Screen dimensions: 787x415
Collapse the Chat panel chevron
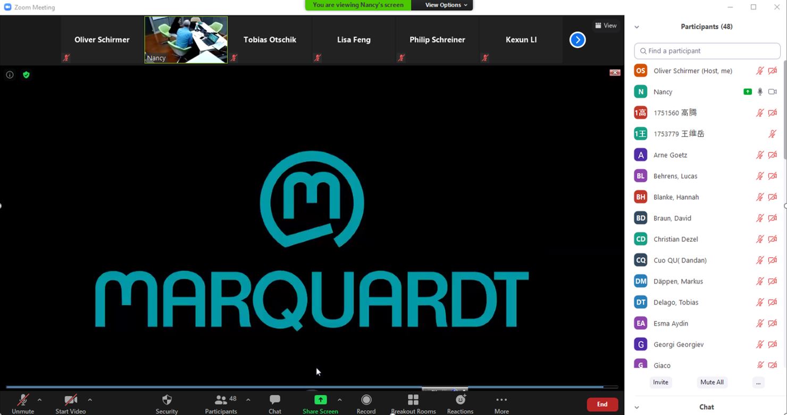637,407
